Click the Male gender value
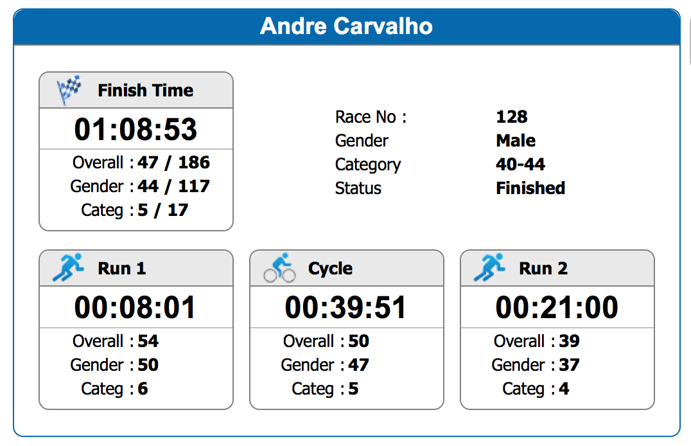This screenshot has height=446, width=691. [x=516, y=141]
